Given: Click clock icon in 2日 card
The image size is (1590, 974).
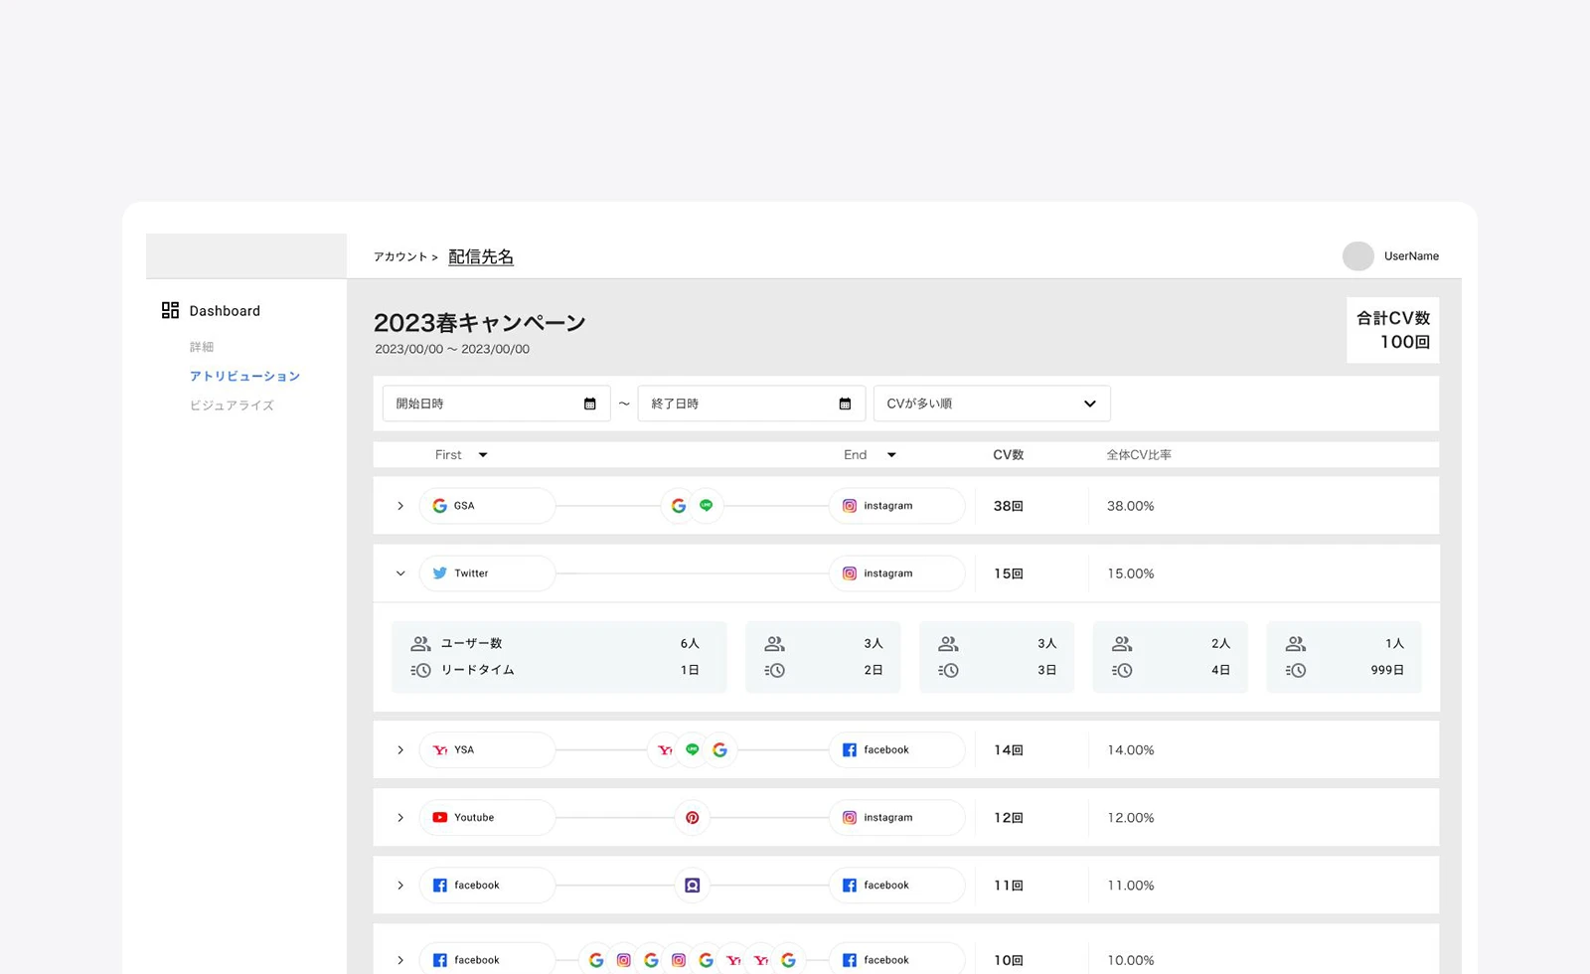Looking at the screenshot, I should click(x=774, y=670).
